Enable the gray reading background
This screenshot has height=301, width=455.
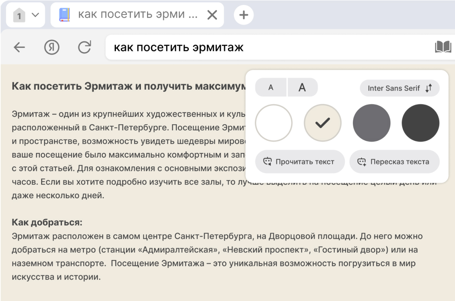click(371, 123)
